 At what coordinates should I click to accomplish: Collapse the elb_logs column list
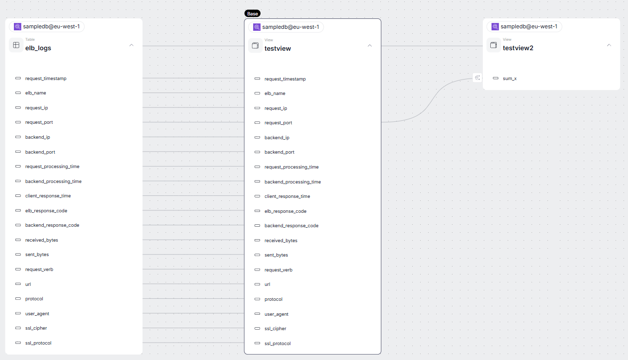(131, 45)
